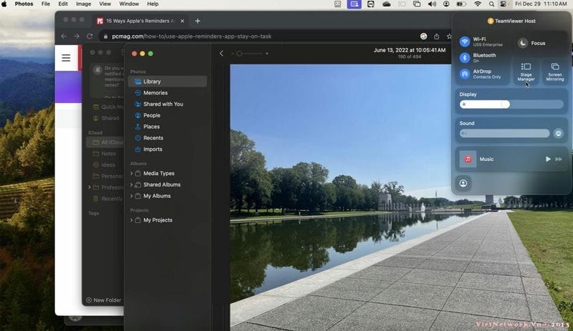Viewport: 573px width, 331px height.
Task: Play music in Control Center
Action: click(548, 159)
